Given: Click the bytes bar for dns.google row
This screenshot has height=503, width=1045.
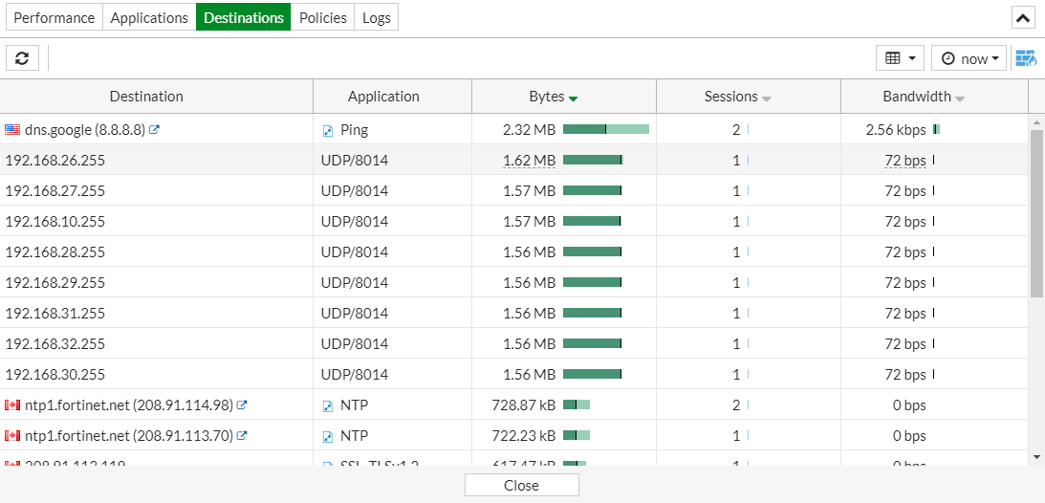Looking at the screenshot, I should tap(605, 129).
